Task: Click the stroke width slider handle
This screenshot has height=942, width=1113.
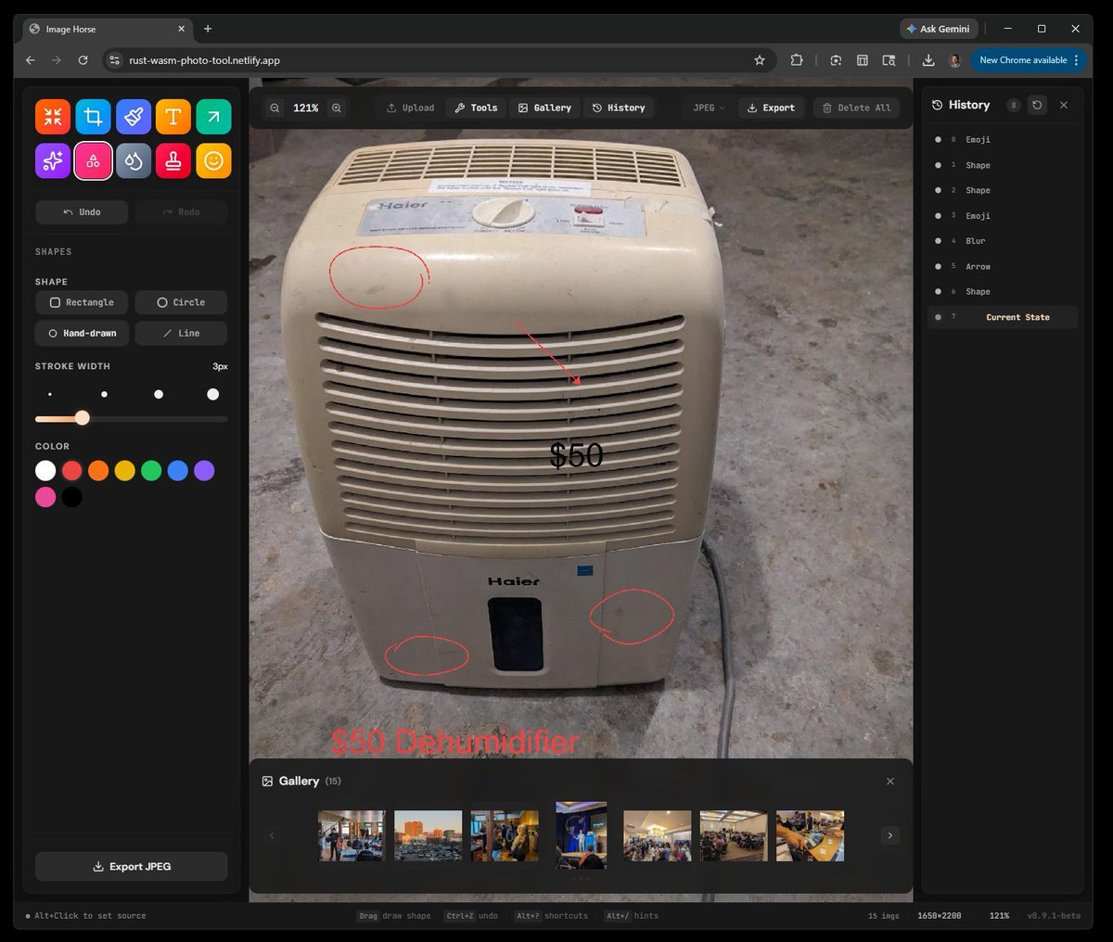Action: [x=83, y=418]
